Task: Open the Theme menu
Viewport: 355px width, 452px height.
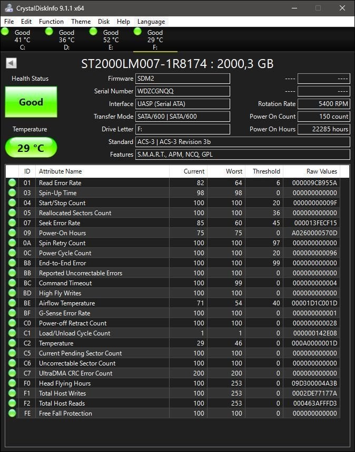Action: 81,22
